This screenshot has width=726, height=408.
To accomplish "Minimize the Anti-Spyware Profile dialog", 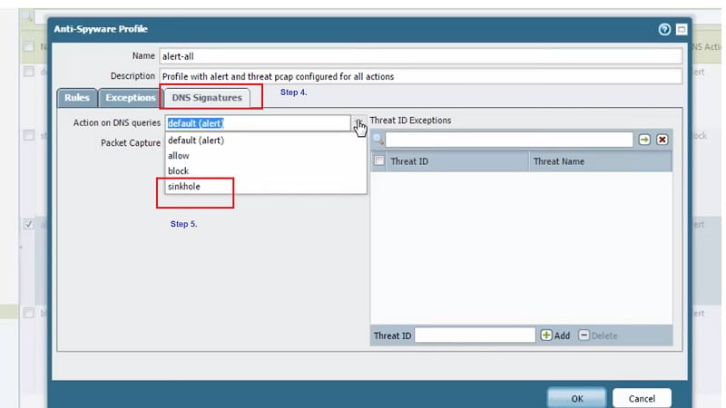I will 682,30.
